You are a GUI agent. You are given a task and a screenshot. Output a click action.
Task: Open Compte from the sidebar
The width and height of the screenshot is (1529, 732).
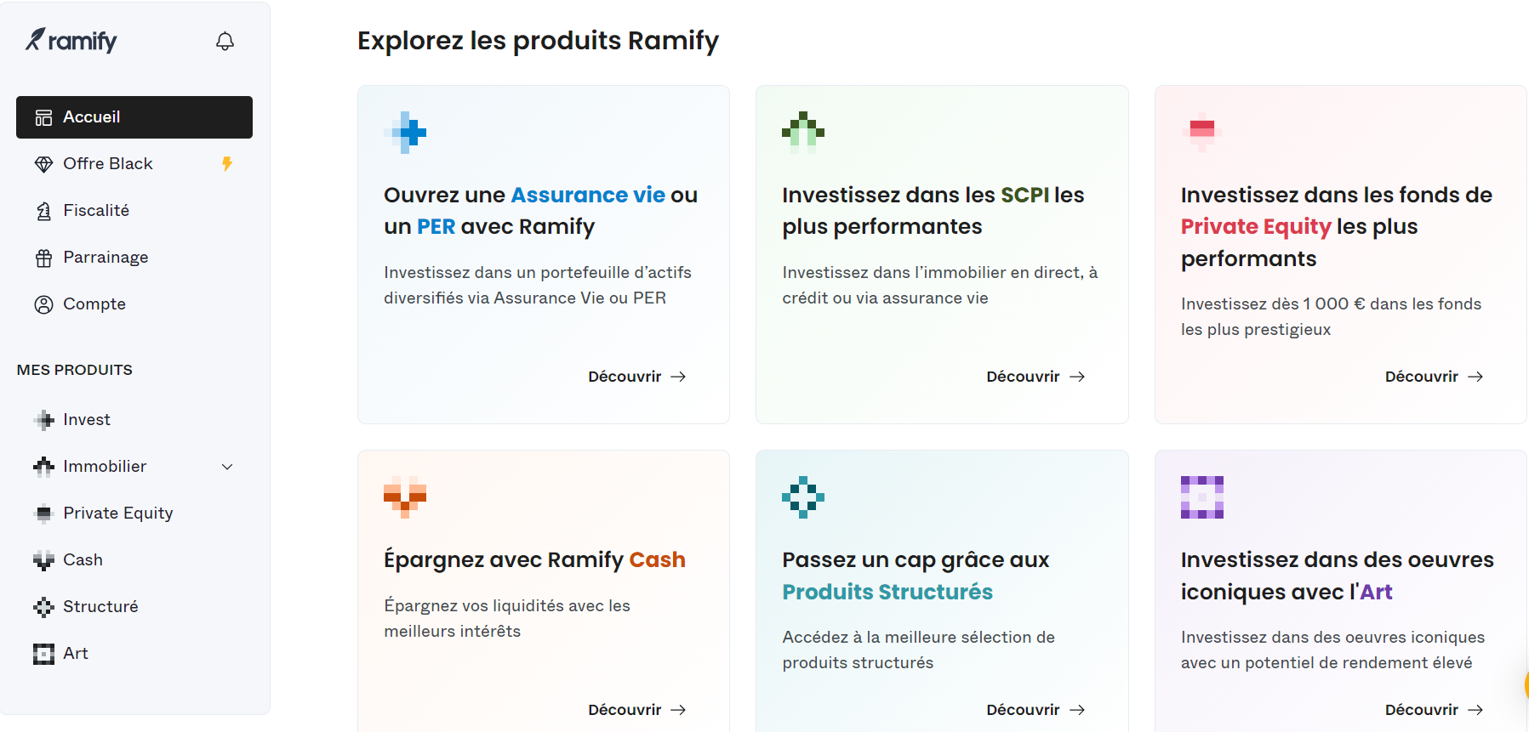click(94, 304)
